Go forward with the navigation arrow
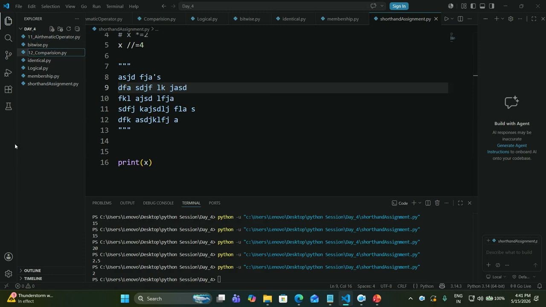The image size is (546, 307). click(x=173, y=6)
